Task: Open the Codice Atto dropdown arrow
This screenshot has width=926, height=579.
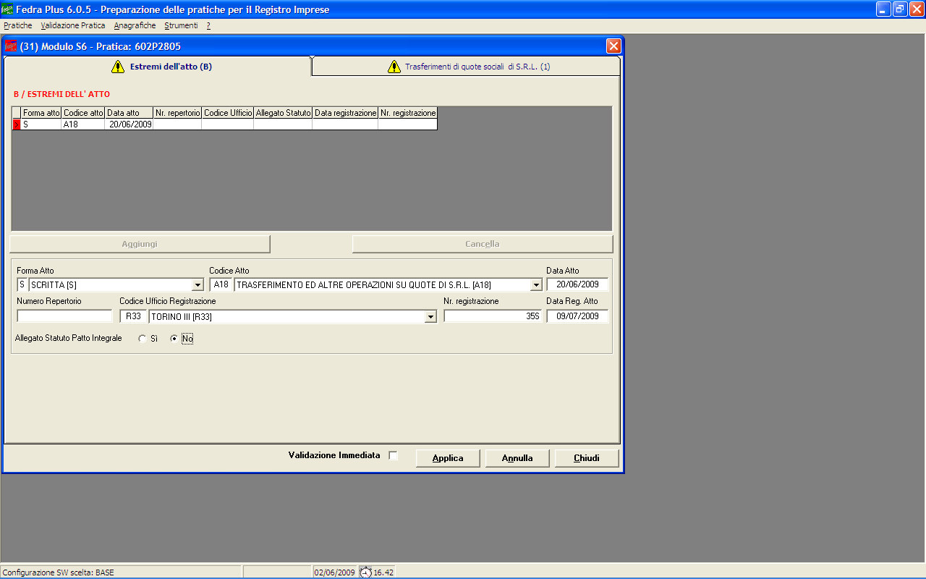Action: pos(536,285)
